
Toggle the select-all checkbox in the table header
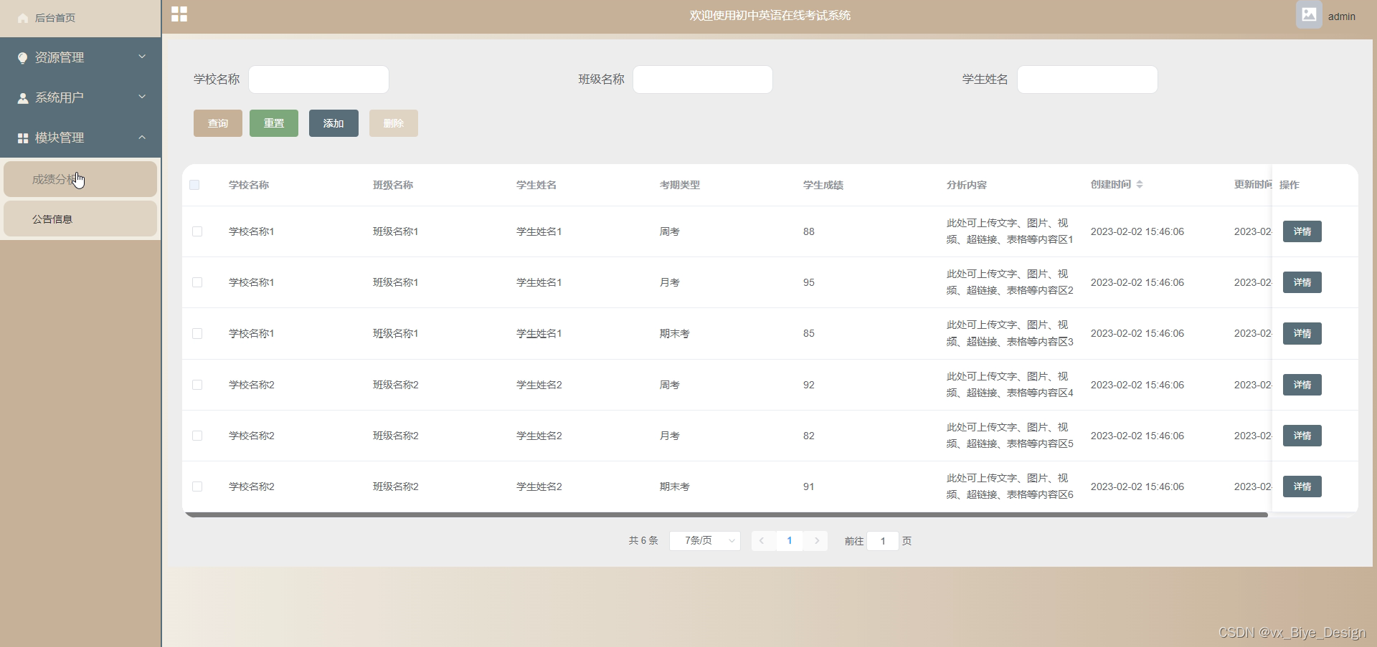194,185
